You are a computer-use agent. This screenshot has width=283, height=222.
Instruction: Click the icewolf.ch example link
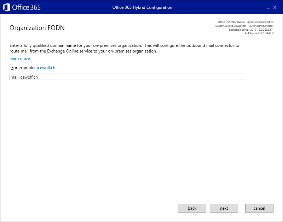pos(46,68)
